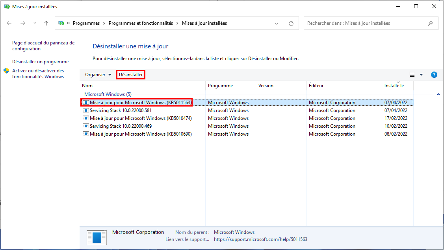Click the window title bar icon

tap(7, 7)
